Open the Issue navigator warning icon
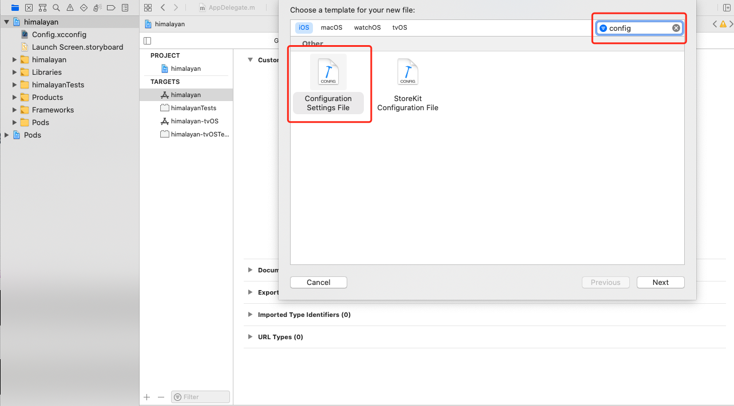 (x=70, y=7)
